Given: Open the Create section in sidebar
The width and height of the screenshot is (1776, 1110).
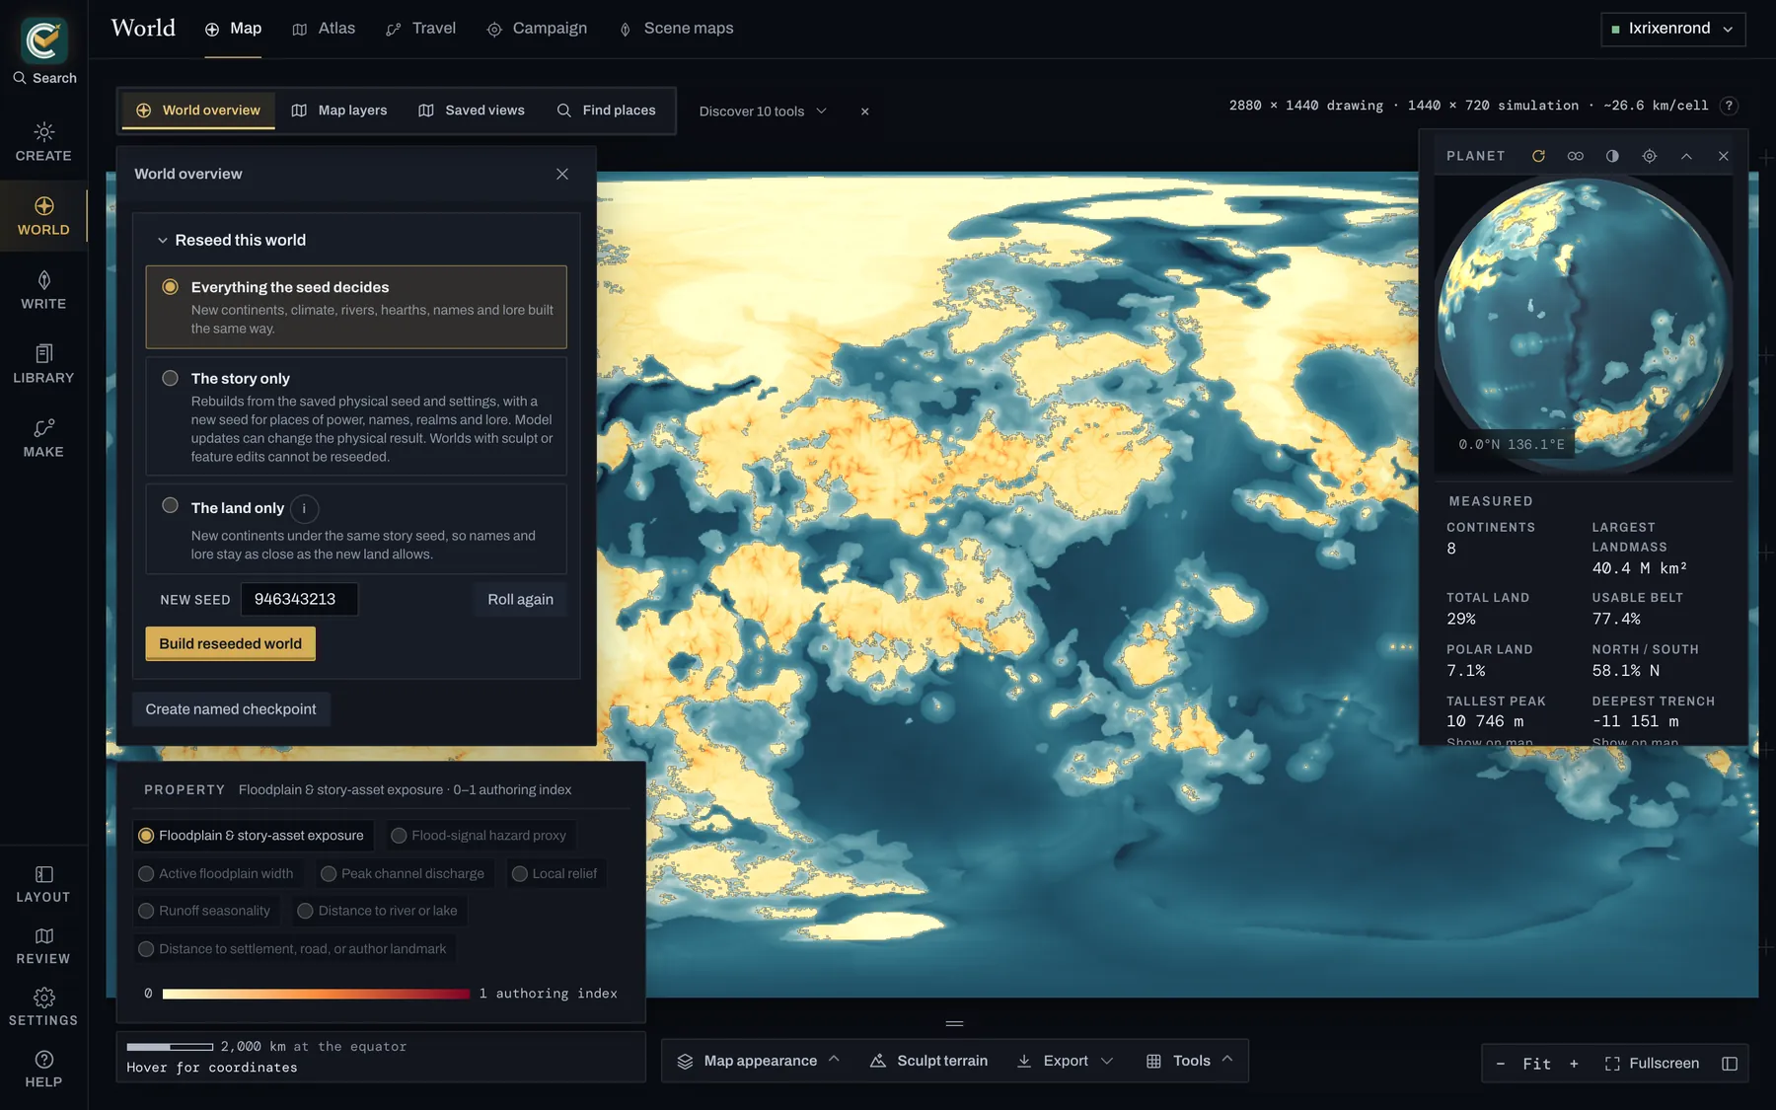Looking at the screenshot, I should click(x=43, y=142).
